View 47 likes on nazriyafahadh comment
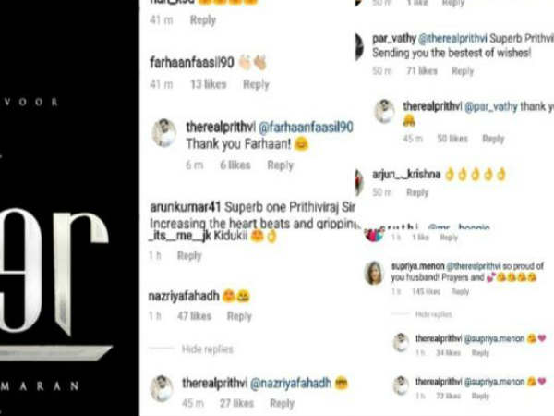This screenshot has height=416, width=554. 194,316
